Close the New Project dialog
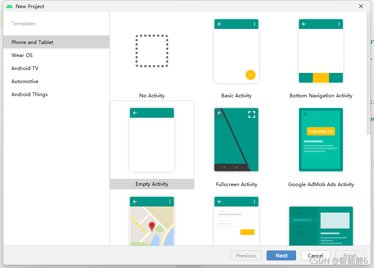 [361, 6]
